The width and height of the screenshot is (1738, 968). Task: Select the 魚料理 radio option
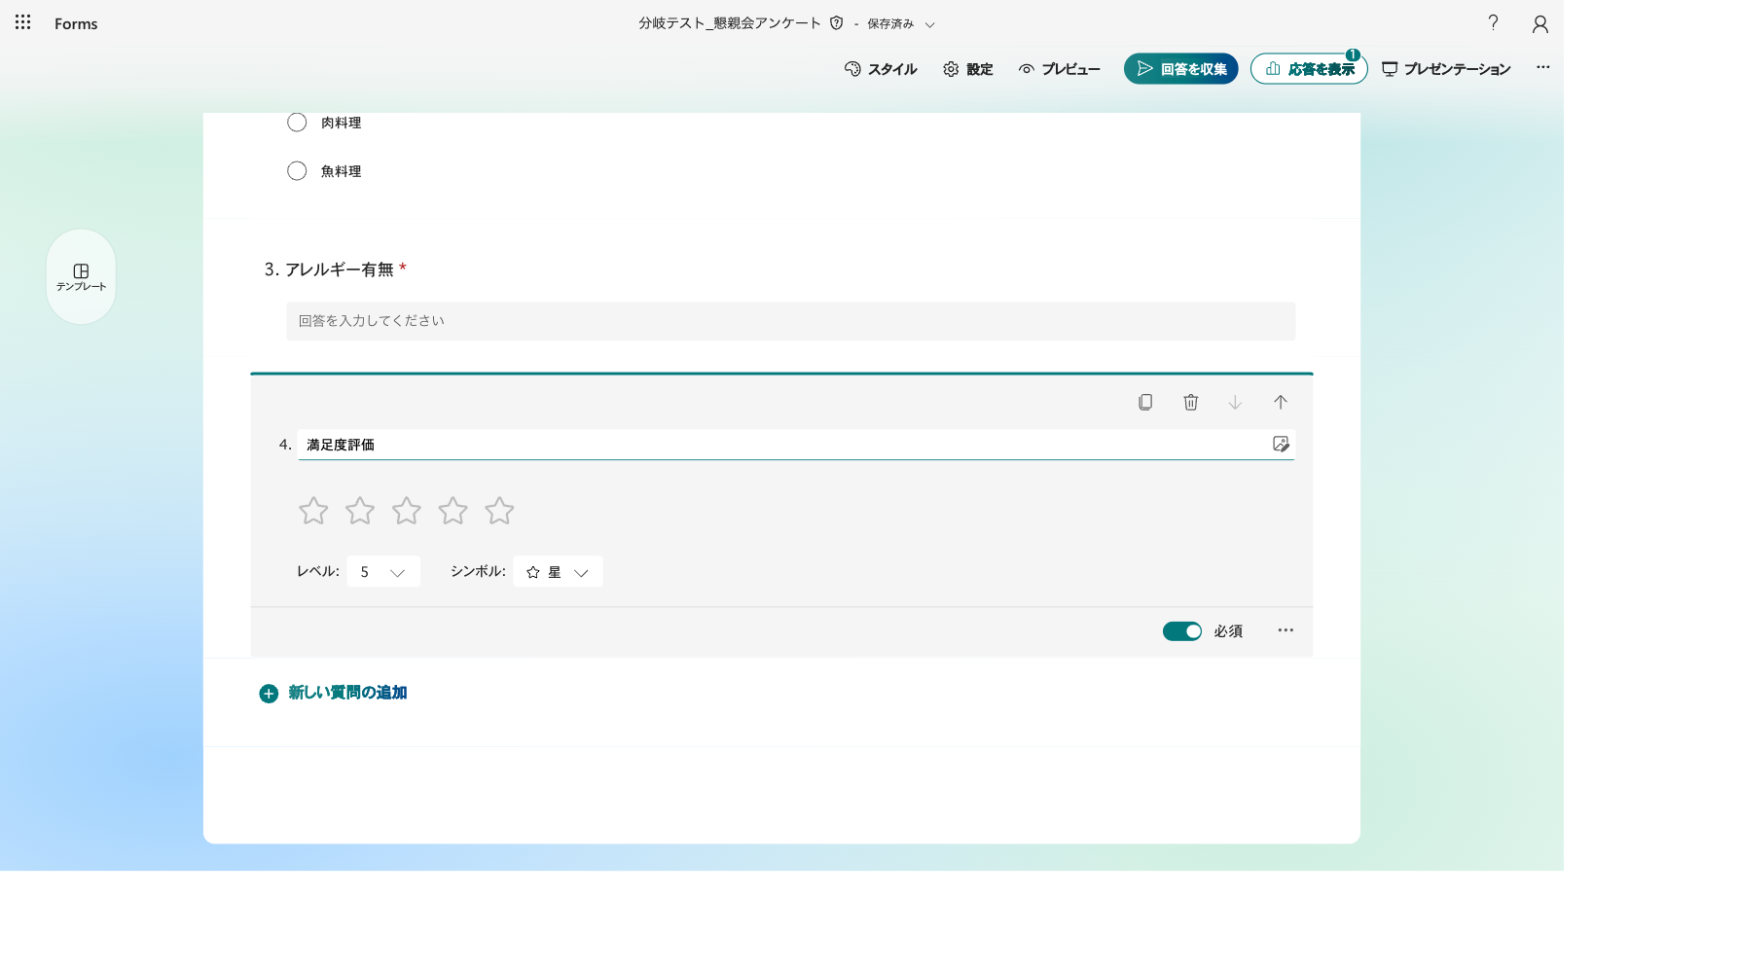coord(297,171)
